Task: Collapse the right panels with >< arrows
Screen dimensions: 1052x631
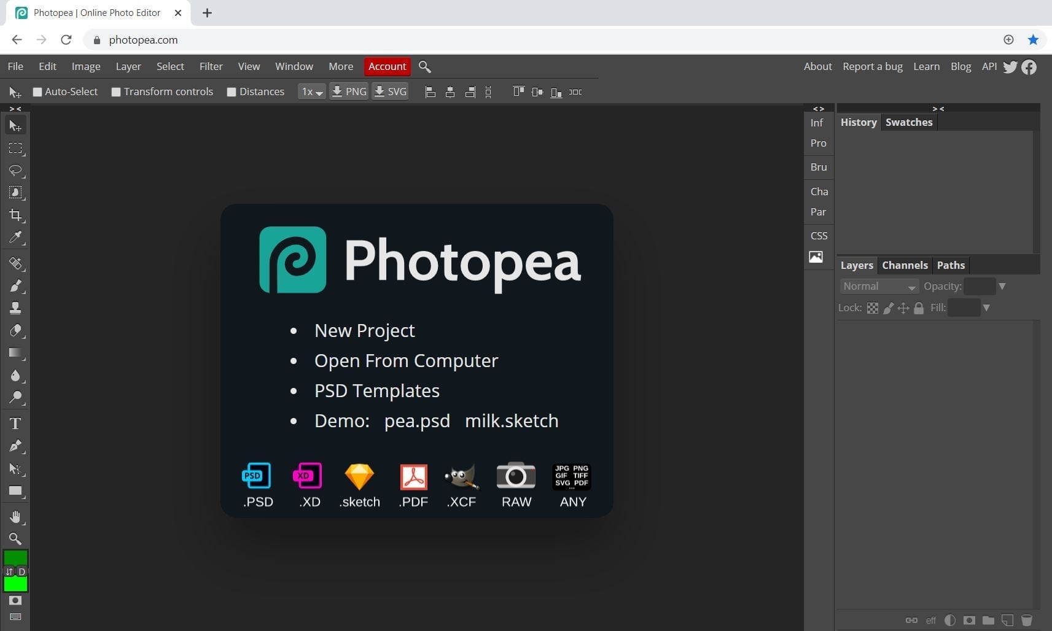Action: click(938, 109)
